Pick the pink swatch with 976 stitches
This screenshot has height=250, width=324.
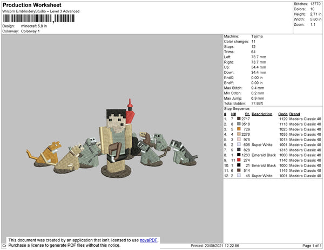click(239, 140)
